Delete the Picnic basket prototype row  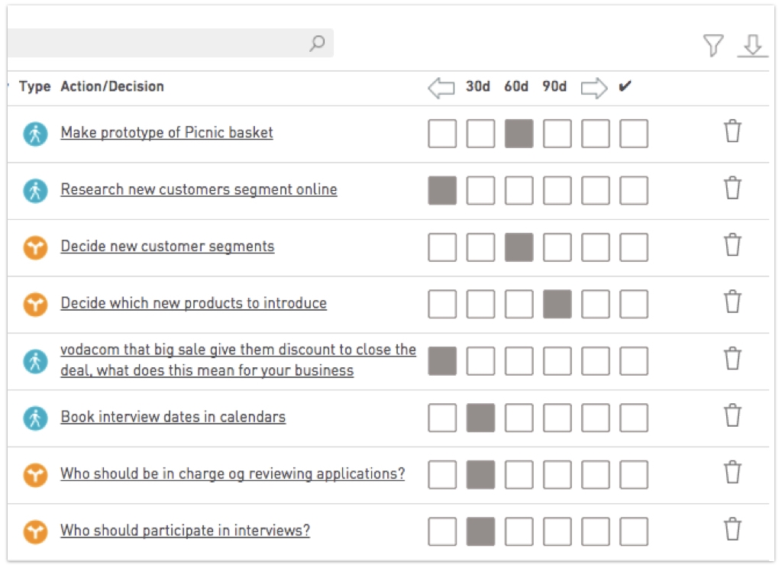point(732,131)
